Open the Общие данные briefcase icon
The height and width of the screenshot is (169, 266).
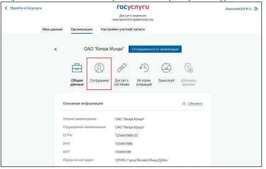pos(77,68)
